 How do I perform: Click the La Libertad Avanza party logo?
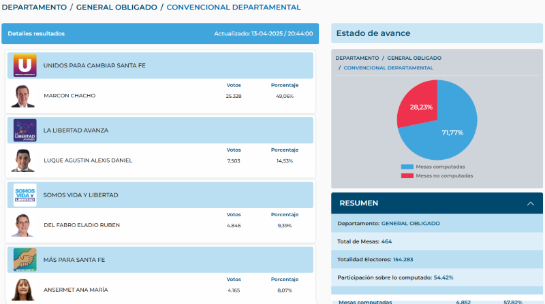point(25,130)
